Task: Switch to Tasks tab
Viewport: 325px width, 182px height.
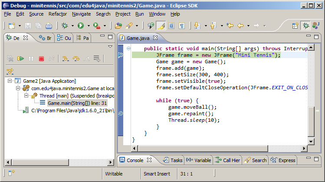Action: tap(173, 160)
